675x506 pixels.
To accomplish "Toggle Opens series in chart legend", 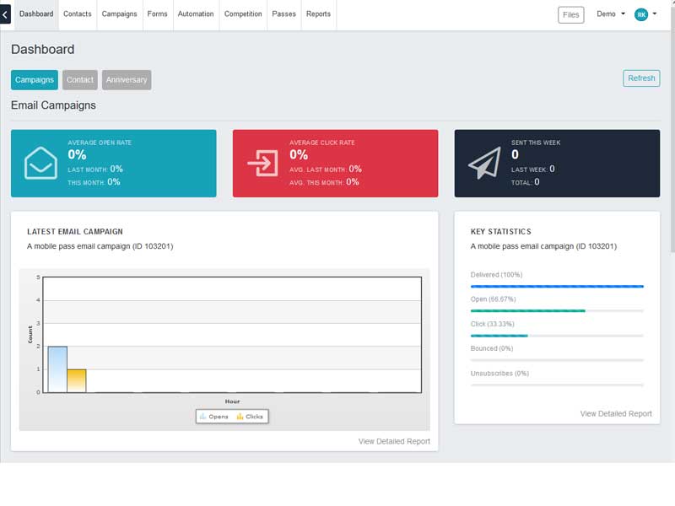I will pos(213,417).
